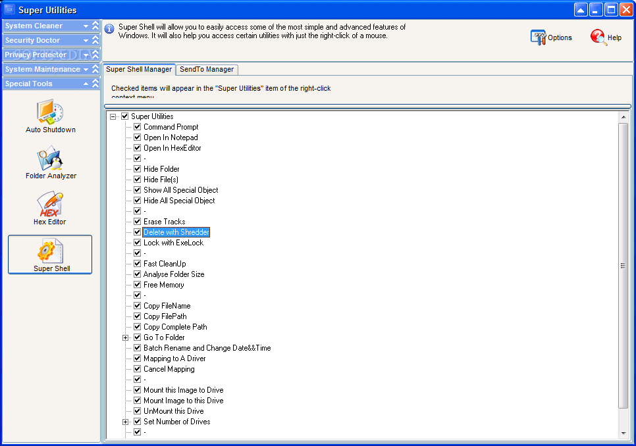
Task: Launch the Folder Analyzer tool
Action: click(x=51, y=163)
